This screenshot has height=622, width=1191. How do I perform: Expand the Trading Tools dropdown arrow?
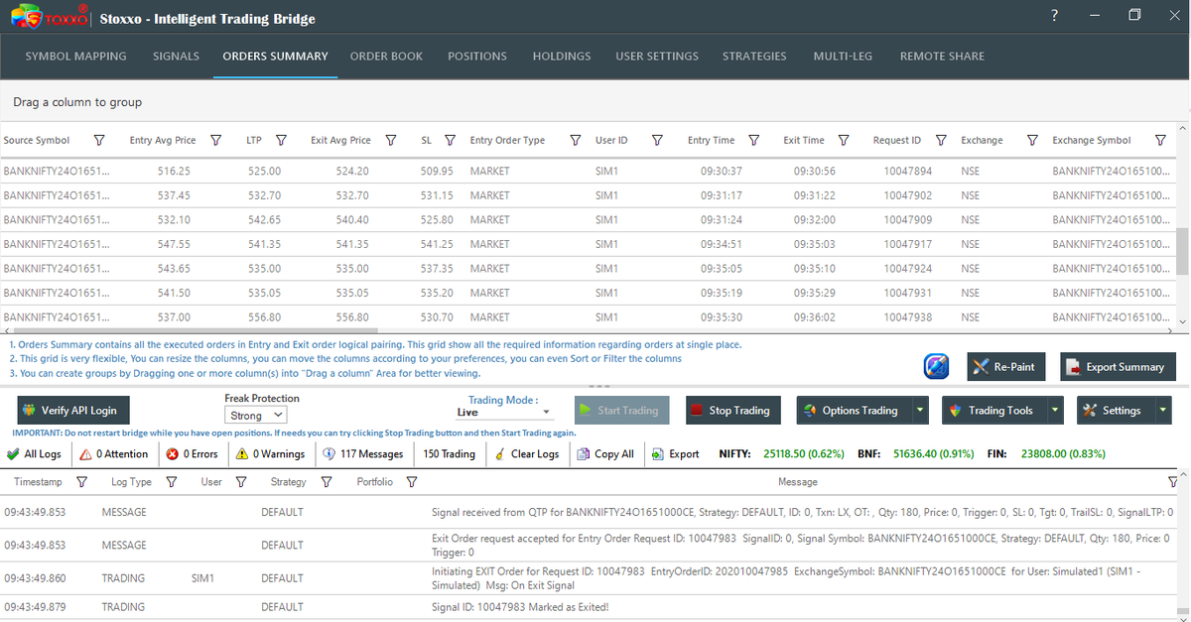tap(1055, 411)
